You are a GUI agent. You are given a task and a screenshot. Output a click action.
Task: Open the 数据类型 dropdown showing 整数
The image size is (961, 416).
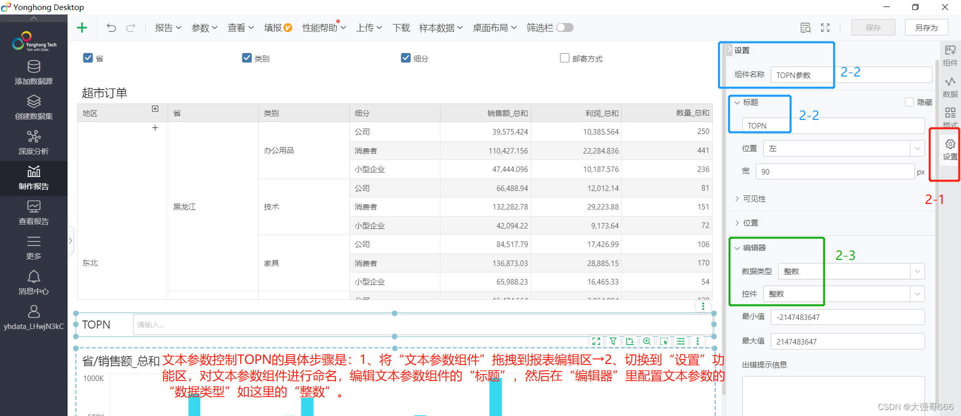[851, 271]
